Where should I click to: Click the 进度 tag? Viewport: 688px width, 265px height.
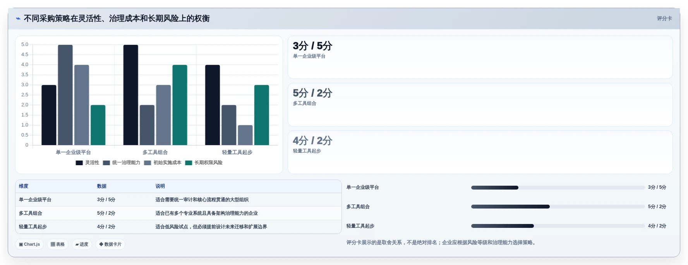82,244
